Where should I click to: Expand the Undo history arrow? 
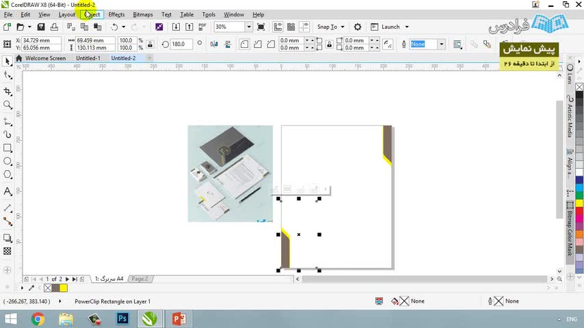[124, 27]
